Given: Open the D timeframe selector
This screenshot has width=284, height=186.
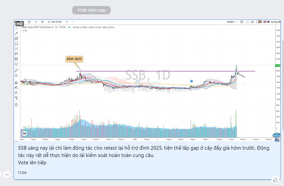Looking at the screenshot, I should (x=36, y=22).
